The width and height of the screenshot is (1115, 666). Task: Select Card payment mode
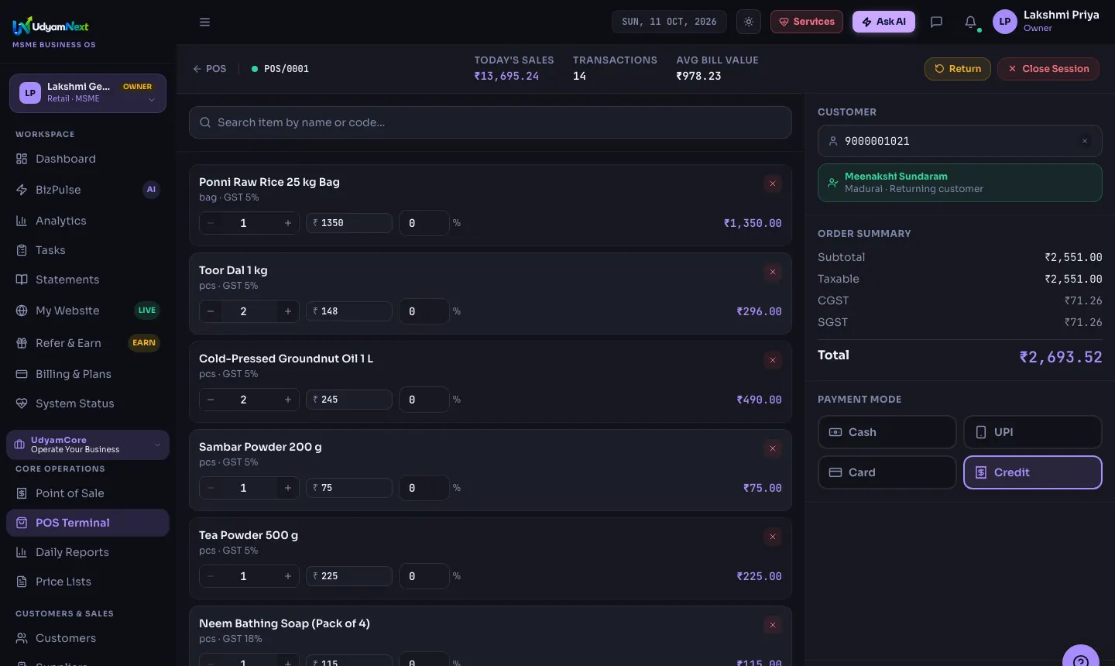tap(887, 472)
